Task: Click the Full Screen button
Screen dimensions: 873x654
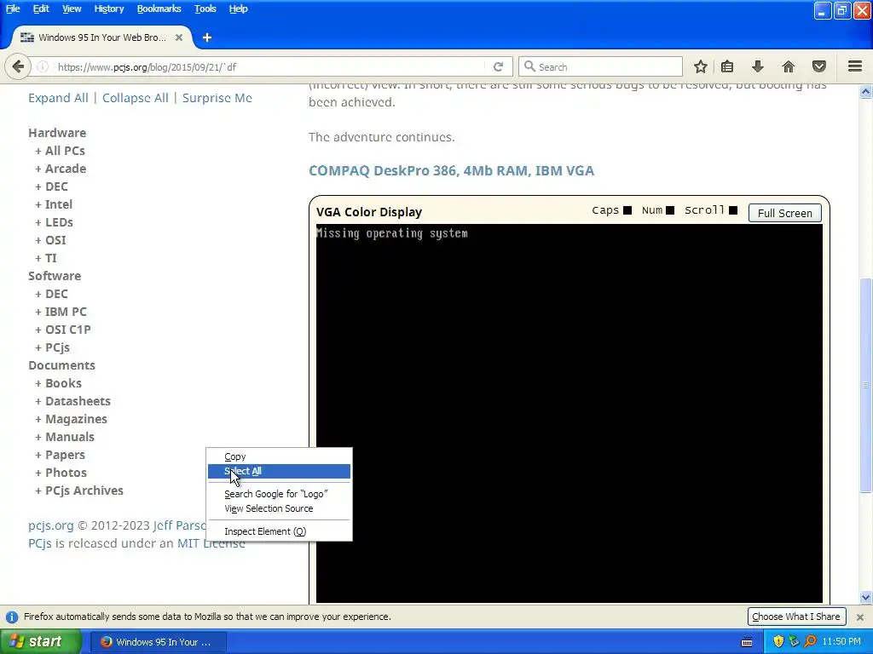Action: tap(784, 213)
